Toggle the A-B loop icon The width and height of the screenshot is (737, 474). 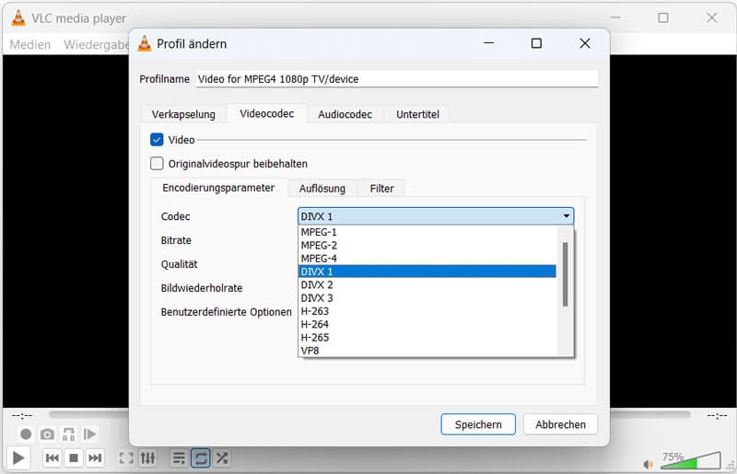click(x=68, y=434)
